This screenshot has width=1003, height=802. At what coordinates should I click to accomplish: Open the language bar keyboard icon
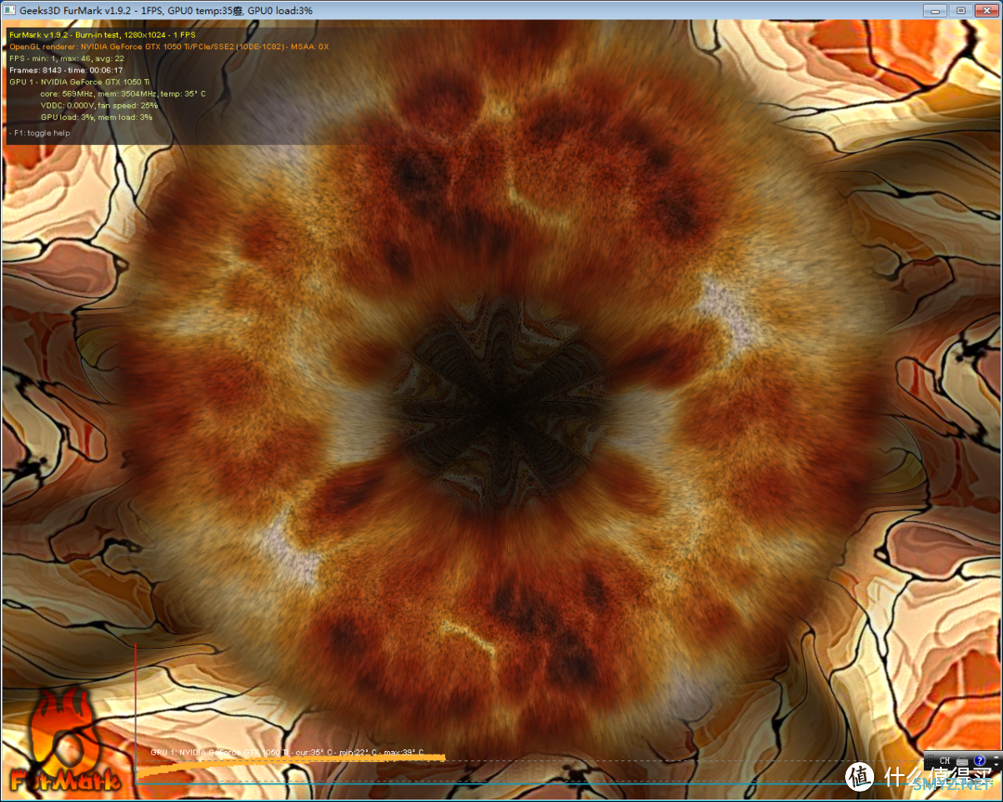(x=962, y=761)
